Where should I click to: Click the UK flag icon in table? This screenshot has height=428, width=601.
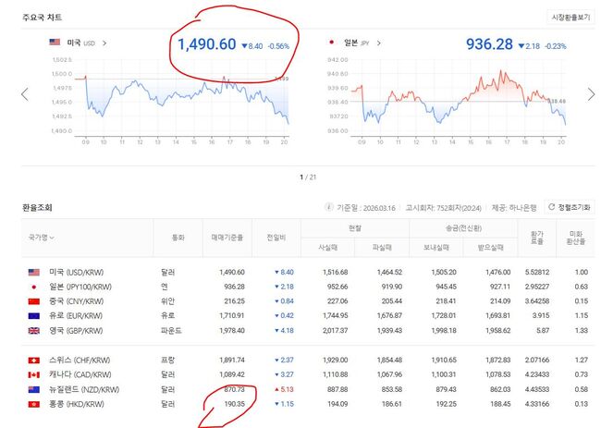tap(36, 330)
